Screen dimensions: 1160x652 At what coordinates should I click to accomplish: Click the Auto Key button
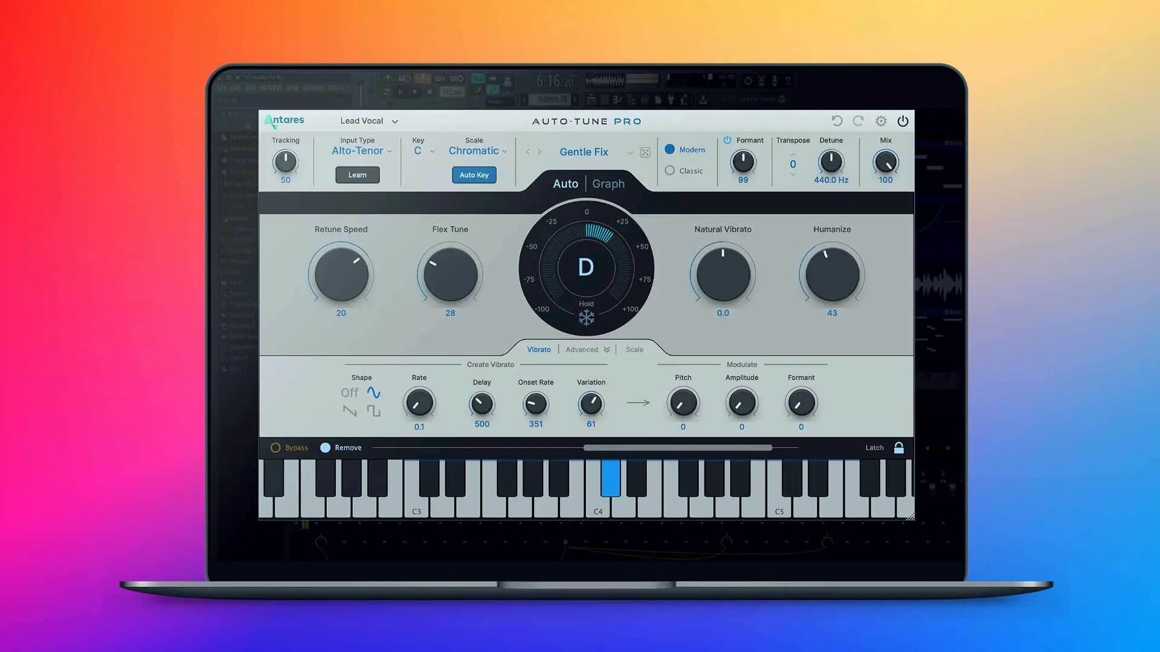474,174
